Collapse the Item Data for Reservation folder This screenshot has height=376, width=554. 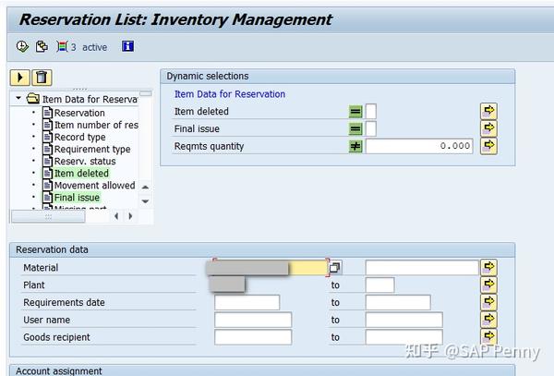click(x=18, y=99)
